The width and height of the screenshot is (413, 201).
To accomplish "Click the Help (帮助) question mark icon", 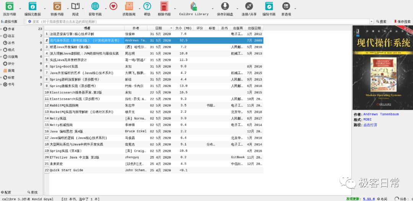I will tap(147, 6).
